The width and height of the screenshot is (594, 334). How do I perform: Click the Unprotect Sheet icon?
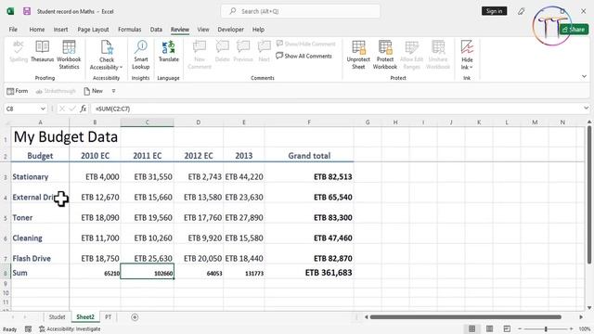tap(358, 55)
